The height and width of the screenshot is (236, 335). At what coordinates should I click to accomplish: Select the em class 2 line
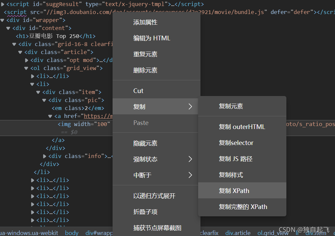(x=78, y=108)
